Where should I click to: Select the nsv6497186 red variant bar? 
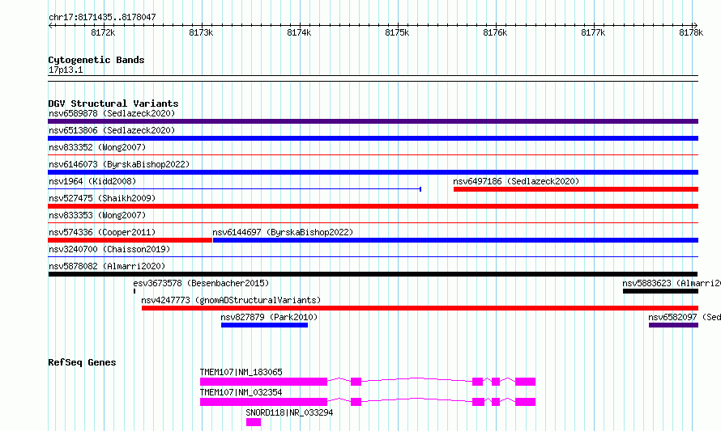(x=576, y=189)
